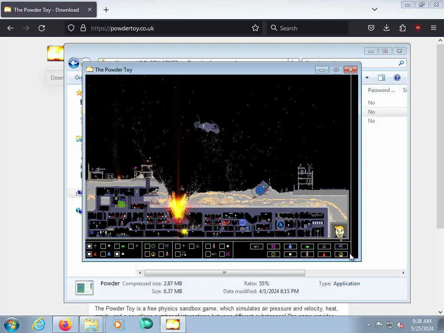Select the thermometer render preset button
Screen dimensions: 444x333
307,254
